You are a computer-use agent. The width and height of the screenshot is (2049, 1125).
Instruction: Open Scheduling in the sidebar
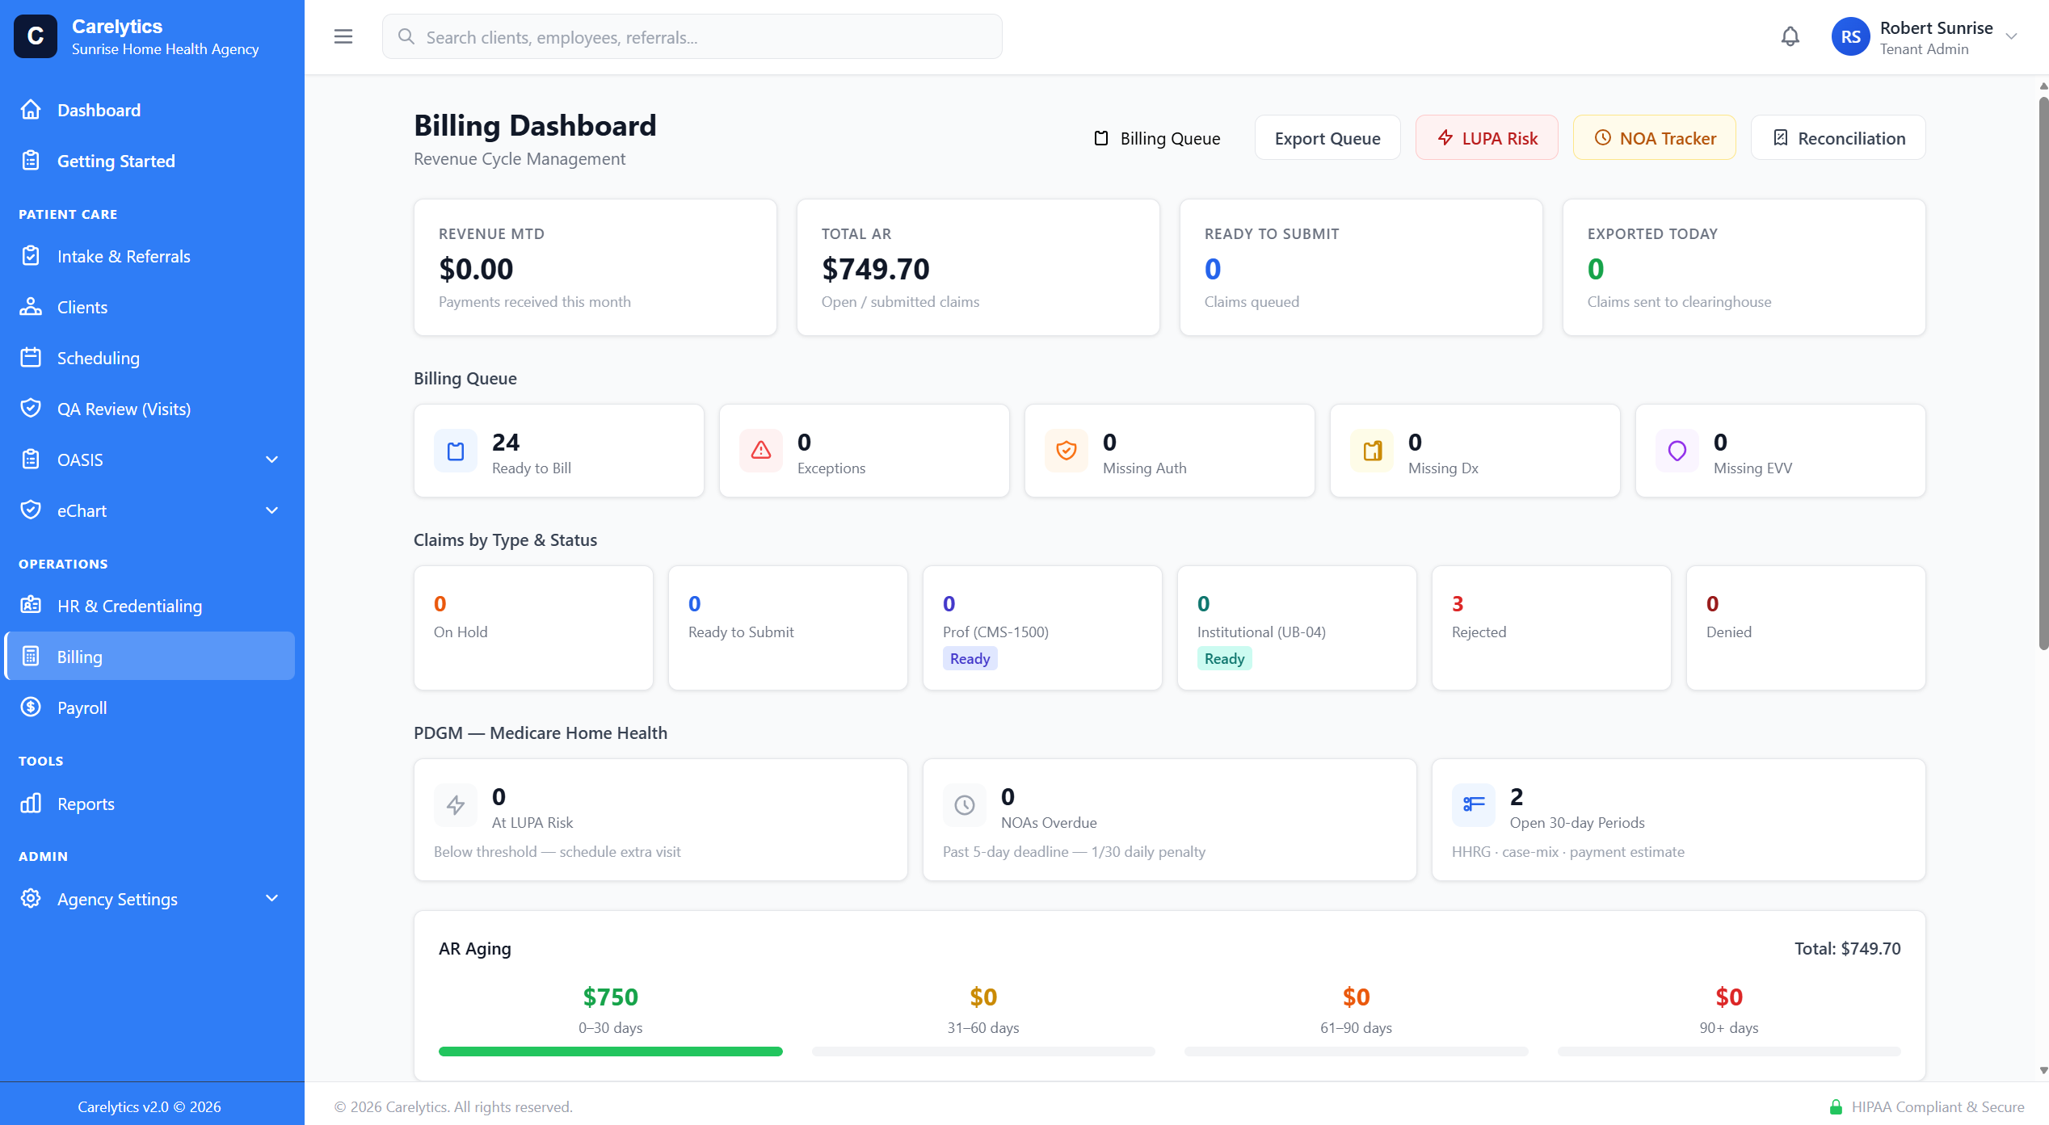(x=150, y=358)
